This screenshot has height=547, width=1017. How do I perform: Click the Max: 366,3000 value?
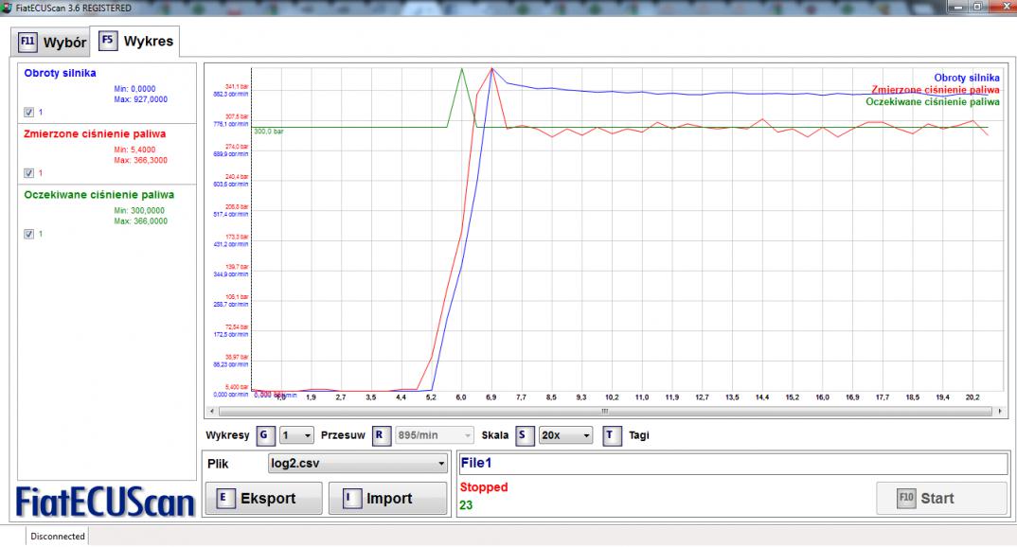coord(141,161)
